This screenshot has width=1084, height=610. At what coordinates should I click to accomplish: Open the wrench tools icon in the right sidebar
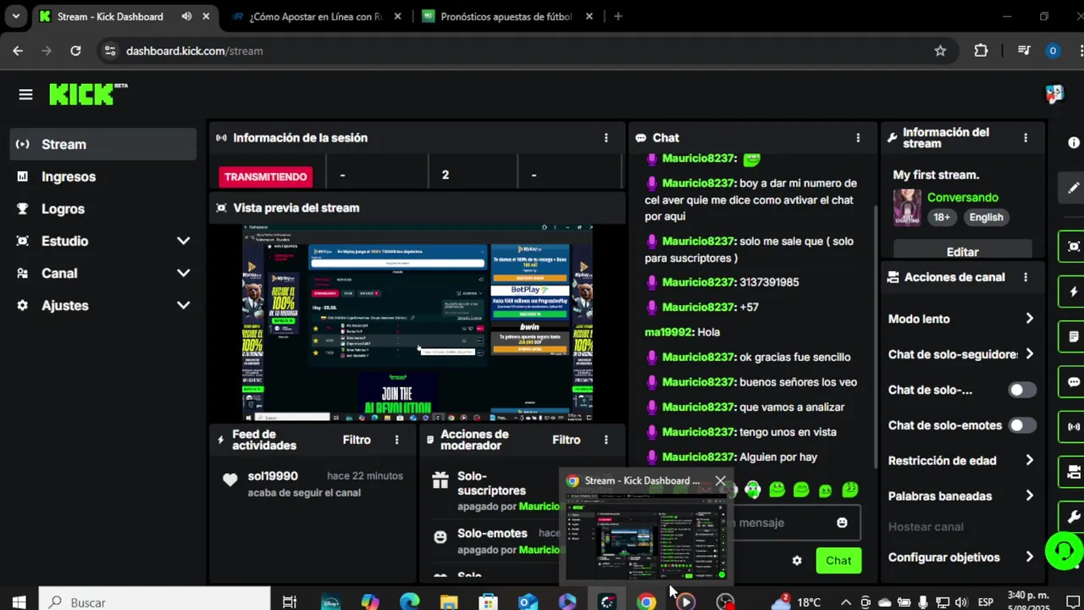(x=1074, y=517)
